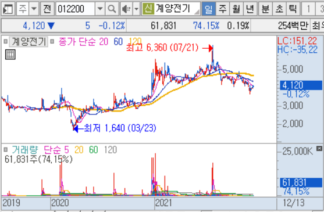Click the speaker sound icon
Screen dimensions: 324x212
(126, 9)
